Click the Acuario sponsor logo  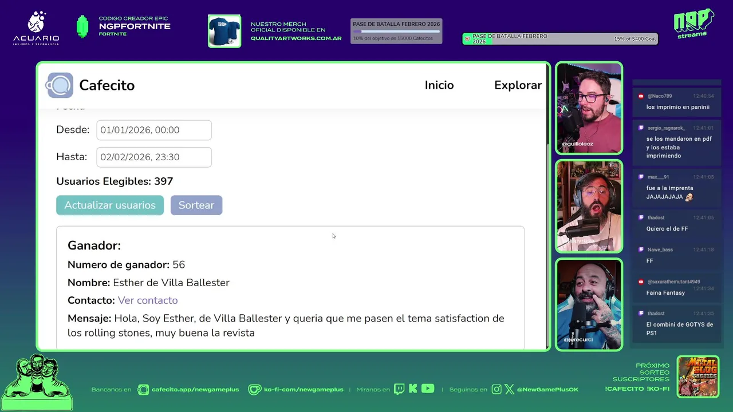point(36,29)
